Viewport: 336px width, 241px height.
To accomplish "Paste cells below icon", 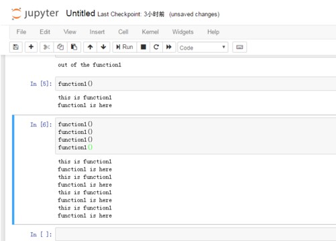I will tap(74, 47).
